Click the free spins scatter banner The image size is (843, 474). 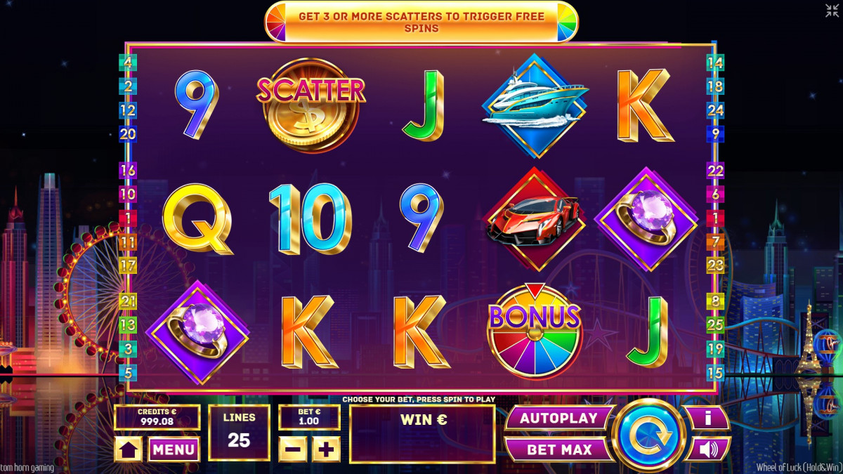point(421,22)
